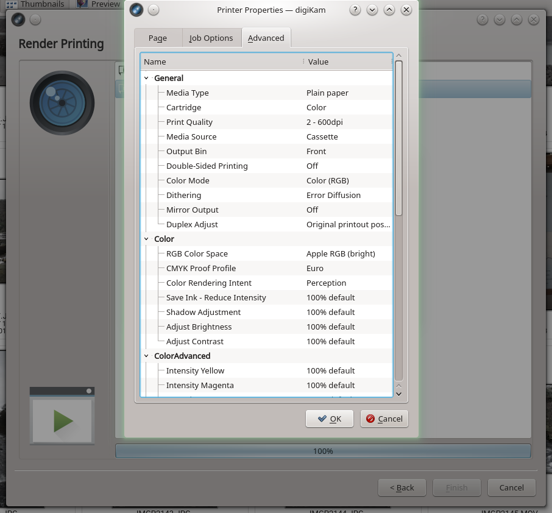Go back with the Back button

coord(402,487)
